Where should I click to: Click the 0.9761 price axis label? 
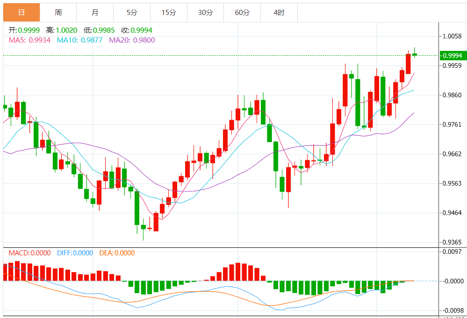click(x=452, y=124)
